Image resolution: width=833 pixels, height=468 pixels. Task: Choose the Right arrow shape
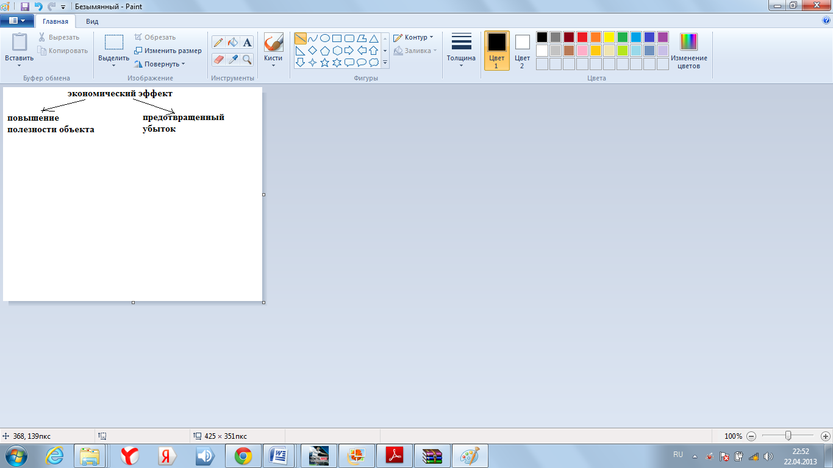[349, 51]
